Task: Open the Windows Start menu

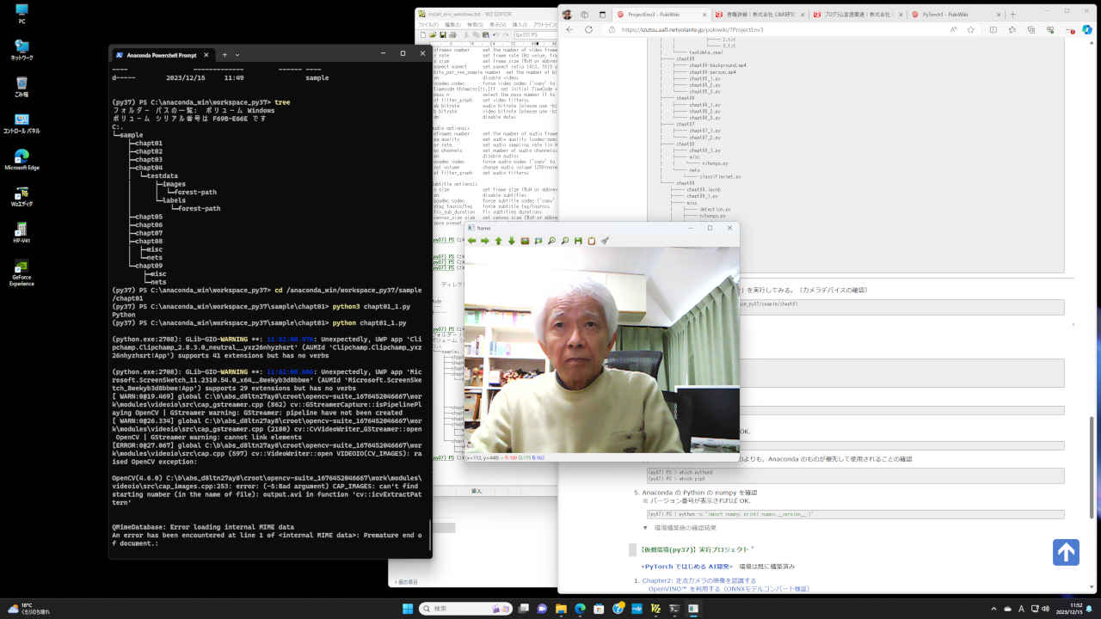Action: click(407, 609)
